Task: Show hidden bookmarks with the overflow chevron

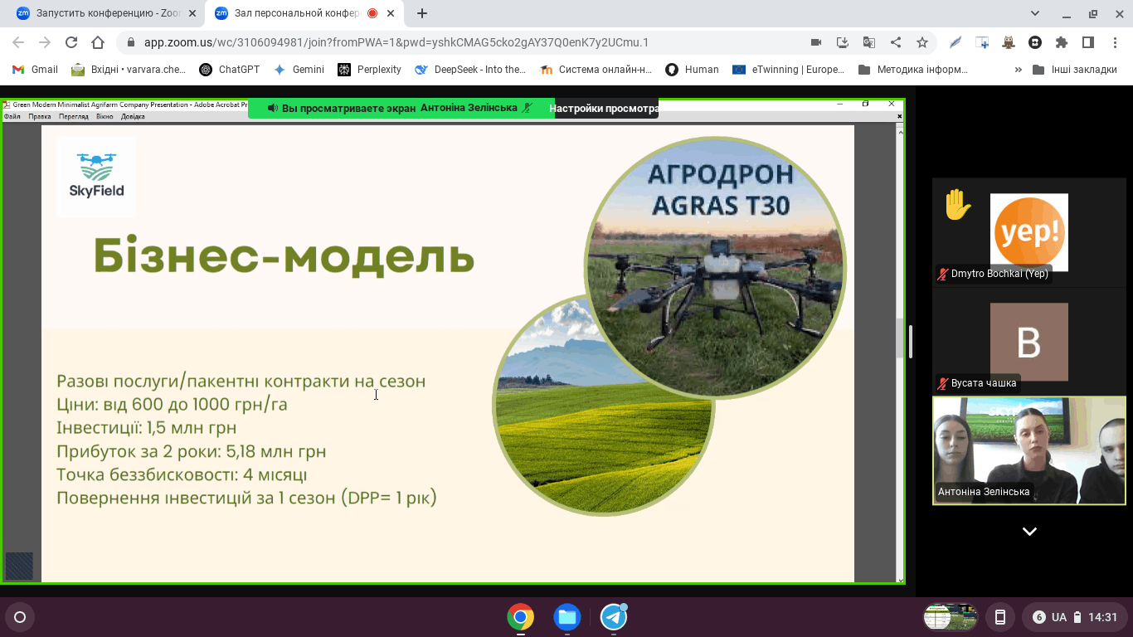Action: pyautogui.click(x=1018, y=70)
